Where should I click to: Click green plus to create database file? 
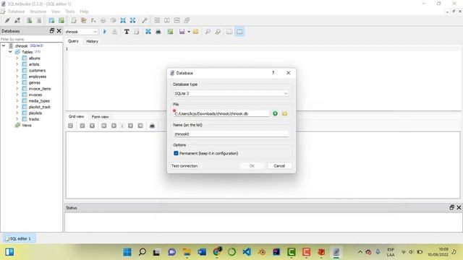click(x=275, y=113)
